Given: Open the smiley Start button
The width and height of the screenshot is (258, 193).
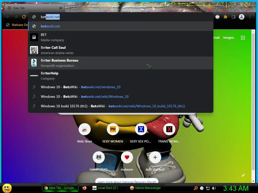Looking at the screenshot, I should click(x=7, y=188).
